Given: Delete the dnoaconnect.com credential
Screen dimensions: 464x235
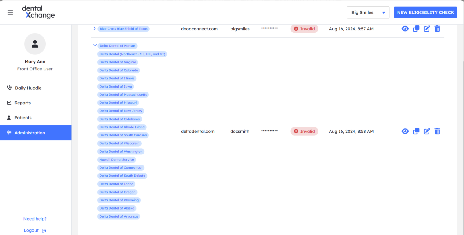Looking at the screenshot, I should 437,29.
